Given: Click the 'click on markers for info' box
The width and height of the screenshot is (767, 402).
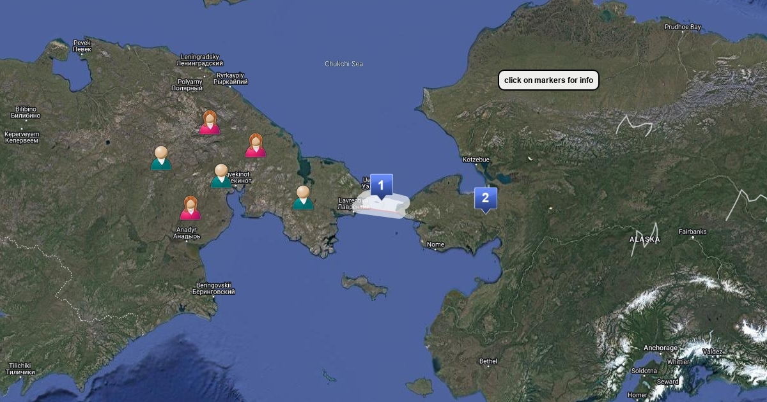Looking at the screenshot, I should pyautogui.click(x=548, y=80).
